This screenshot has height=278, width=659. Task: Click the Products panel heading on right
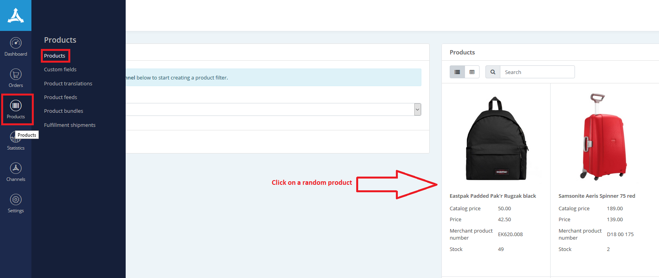[x=462, y=52]
